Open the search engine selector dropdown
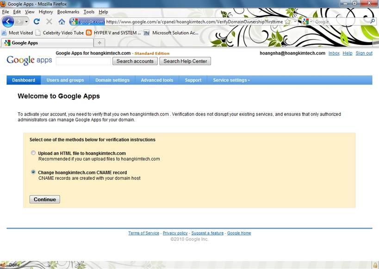 pyautogui.click(x=311, y=22)
